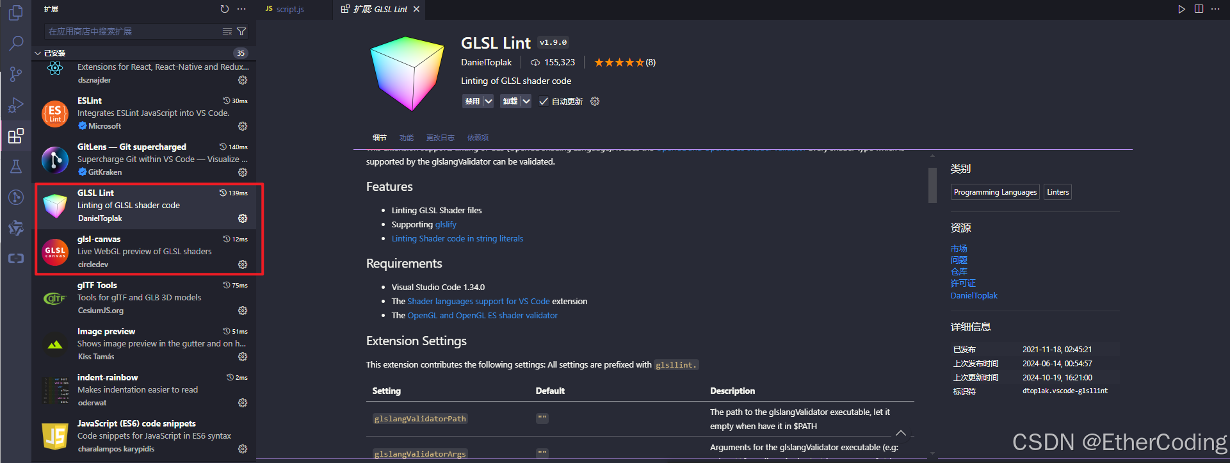
Task: Select the Details tab of extension page
Action: coord(380,138)
